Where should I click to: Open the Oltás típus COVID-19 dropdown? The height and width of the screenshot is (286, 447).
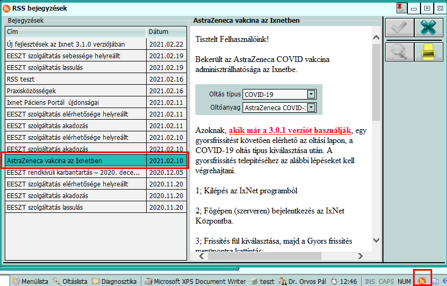coord(311,94)
